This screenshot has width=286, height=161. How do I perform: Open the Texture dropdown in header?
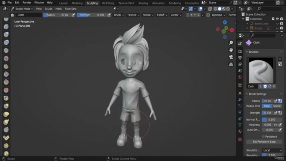pyautogui.click(x=133, y=15)
